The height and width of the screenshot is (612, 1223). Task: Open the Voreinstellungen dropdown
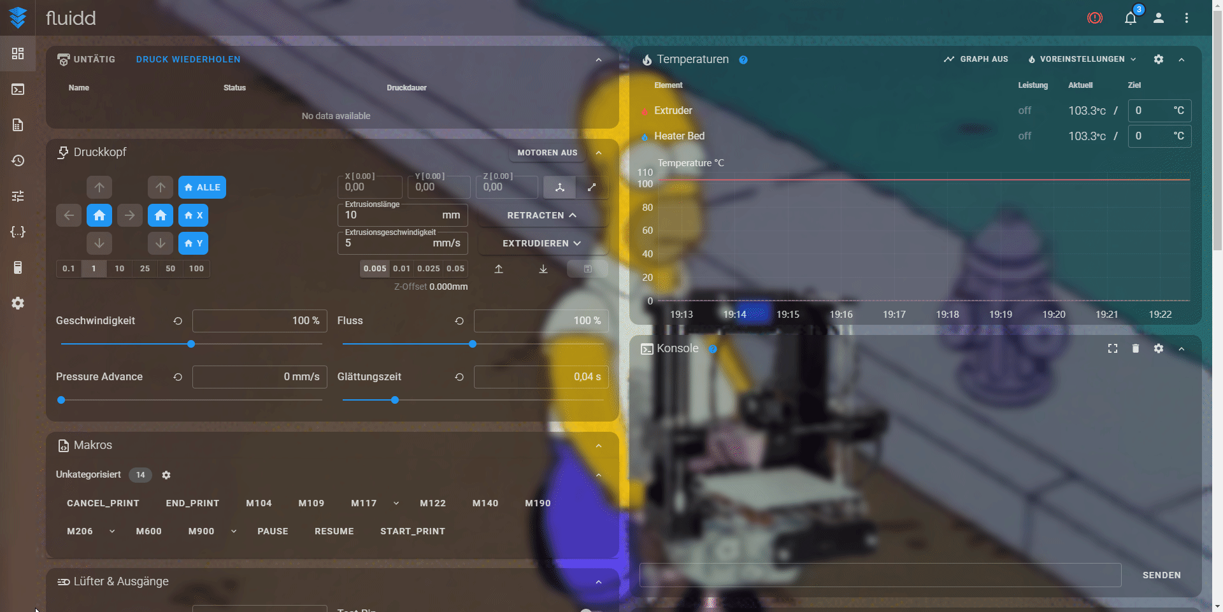click(x=1082, y=59)
